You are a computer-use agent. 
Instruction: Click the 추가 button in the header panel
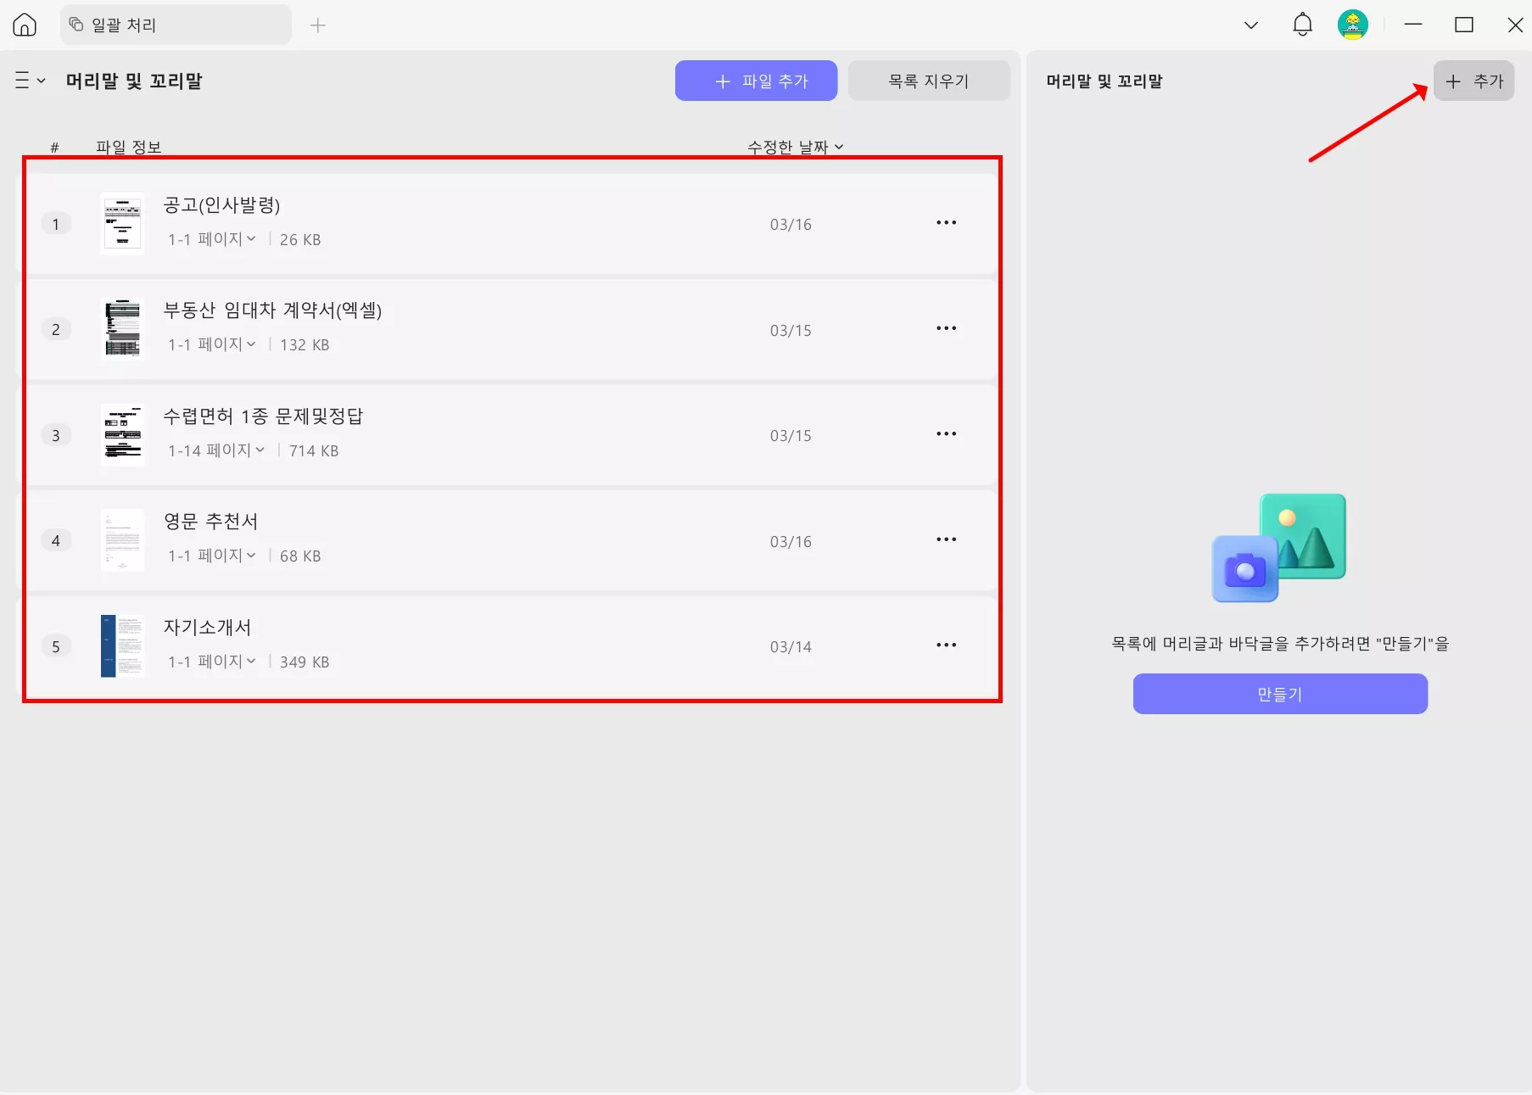[1473, 81]
